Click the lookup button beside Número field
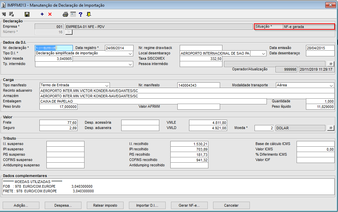 pos(69,32)
